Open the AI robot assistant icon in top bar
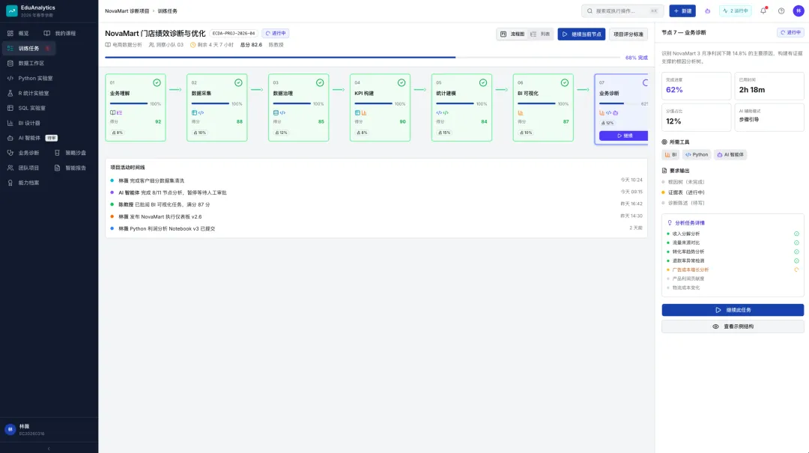The image size is (809, 453). tap(707, 10)
